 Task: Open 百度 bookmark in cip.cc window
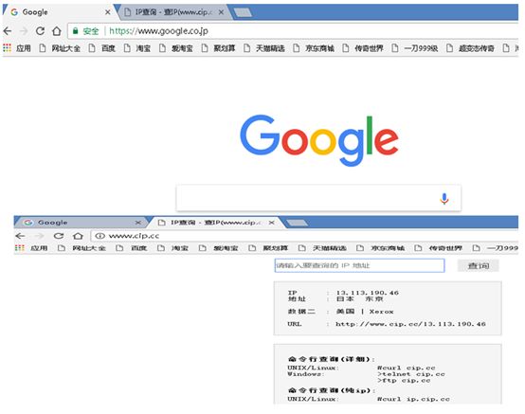click(x=132, y=248)
